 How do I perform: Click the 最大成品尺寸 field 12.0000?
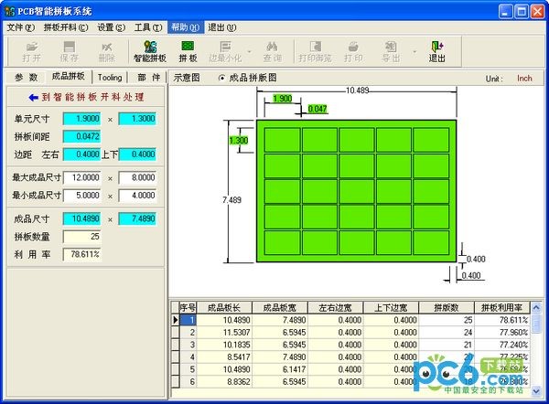[x=81, y=177]
